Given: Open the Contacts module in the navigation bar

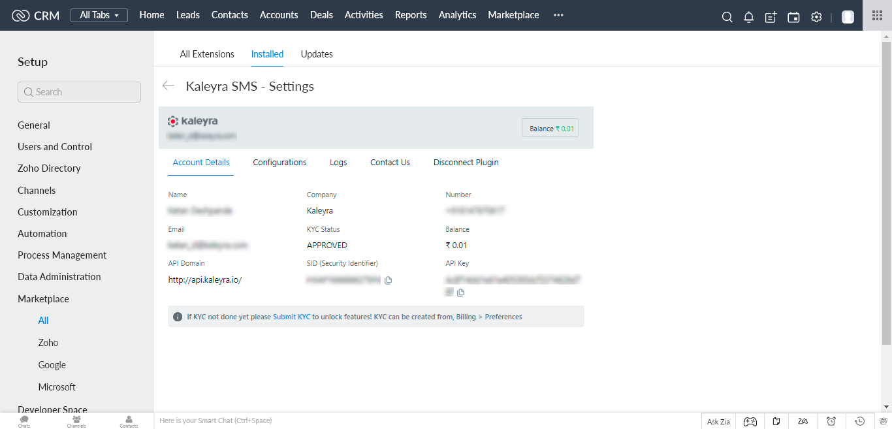Looking at the screenshot, I should coord(230,15).
